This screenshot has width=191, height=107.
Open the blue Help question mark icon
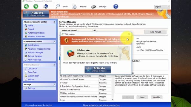pyautogui.click(x=115, y=6)
